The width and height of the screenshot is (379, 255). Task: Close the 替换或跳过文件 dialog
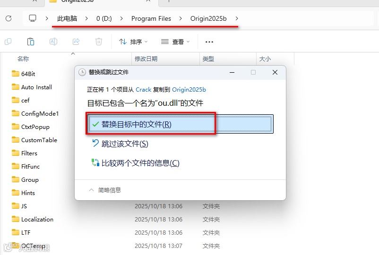click(x=275, y=72)
